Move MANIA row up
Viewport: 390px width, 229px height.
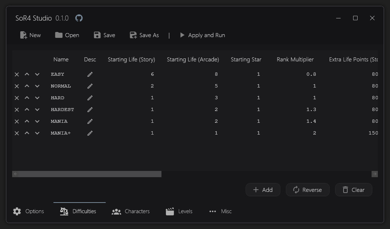pyautogui.click(x=27, y=121)
